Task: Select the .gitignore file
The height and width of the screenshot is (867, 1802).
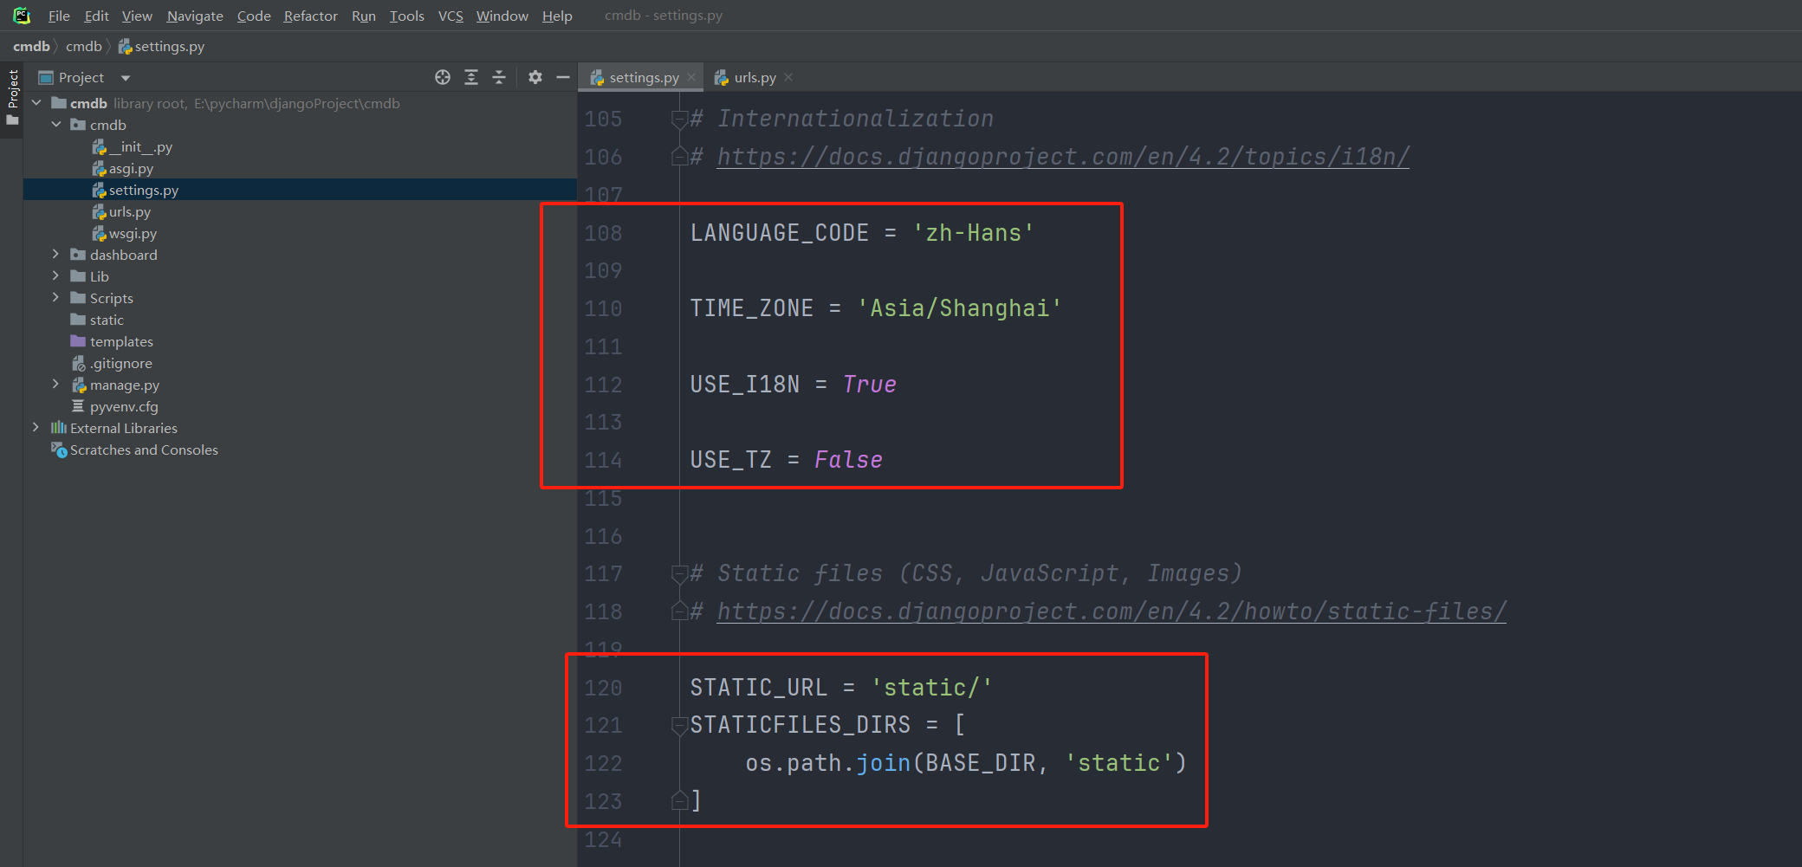Action: (112, 363)
